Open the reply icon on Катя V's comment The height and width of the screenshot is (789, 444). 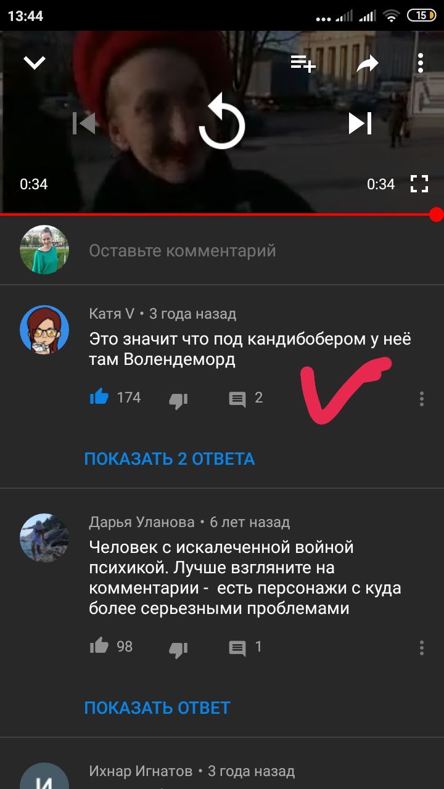click(237, 399)
